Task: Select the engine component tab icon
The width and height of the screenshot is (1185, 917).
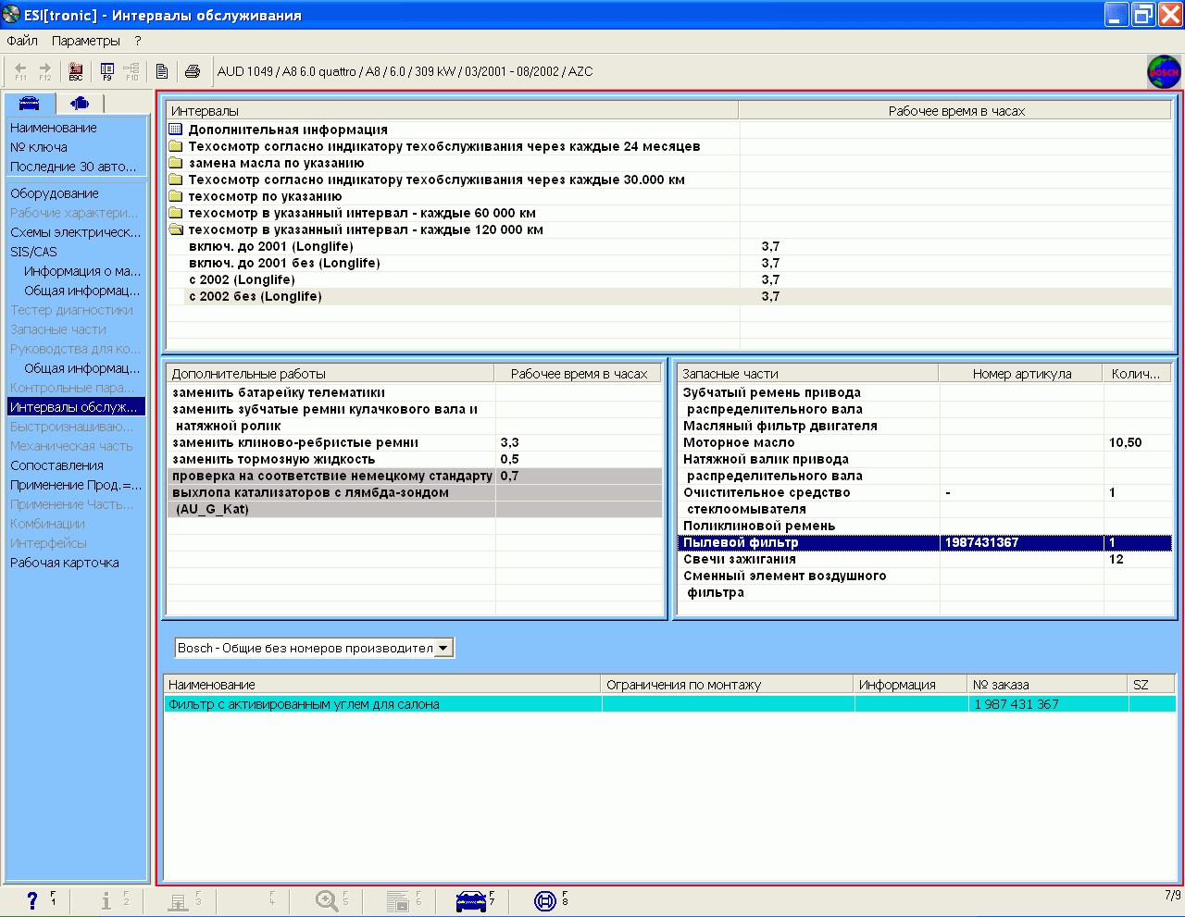Action: [x=80, y=103]
